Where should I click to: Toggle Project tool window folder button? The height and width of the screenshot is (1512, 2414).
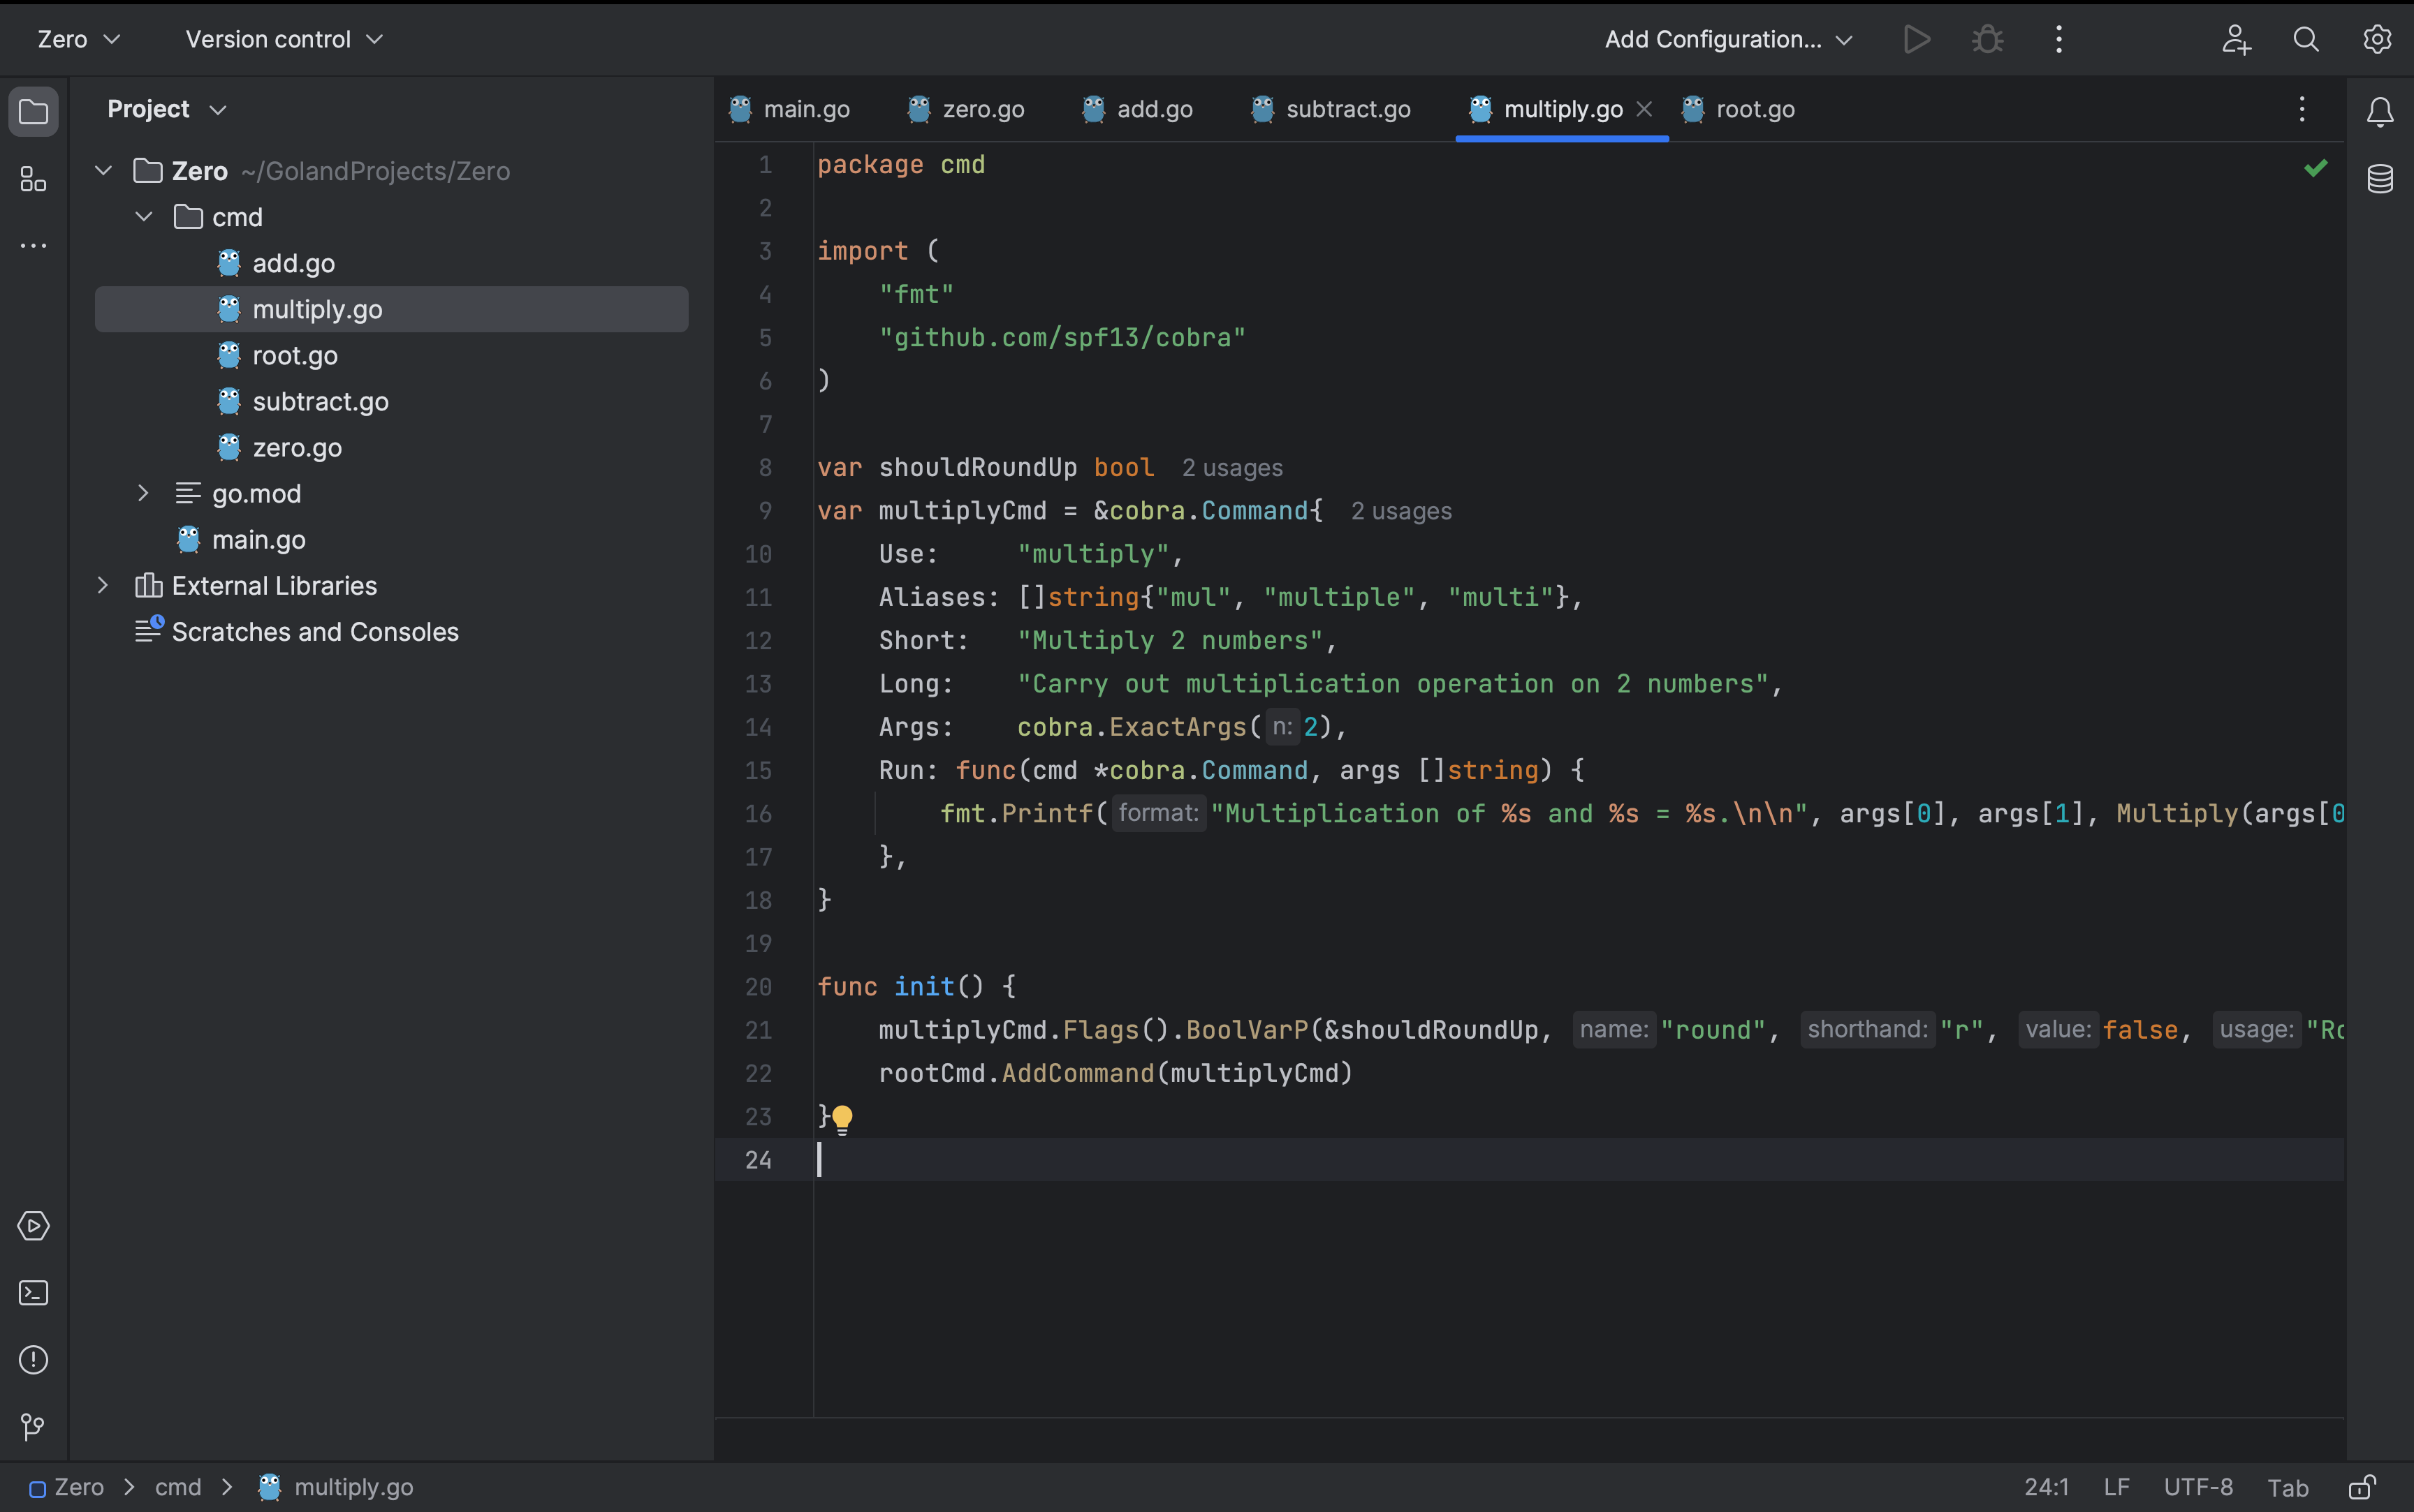[33, 111]
